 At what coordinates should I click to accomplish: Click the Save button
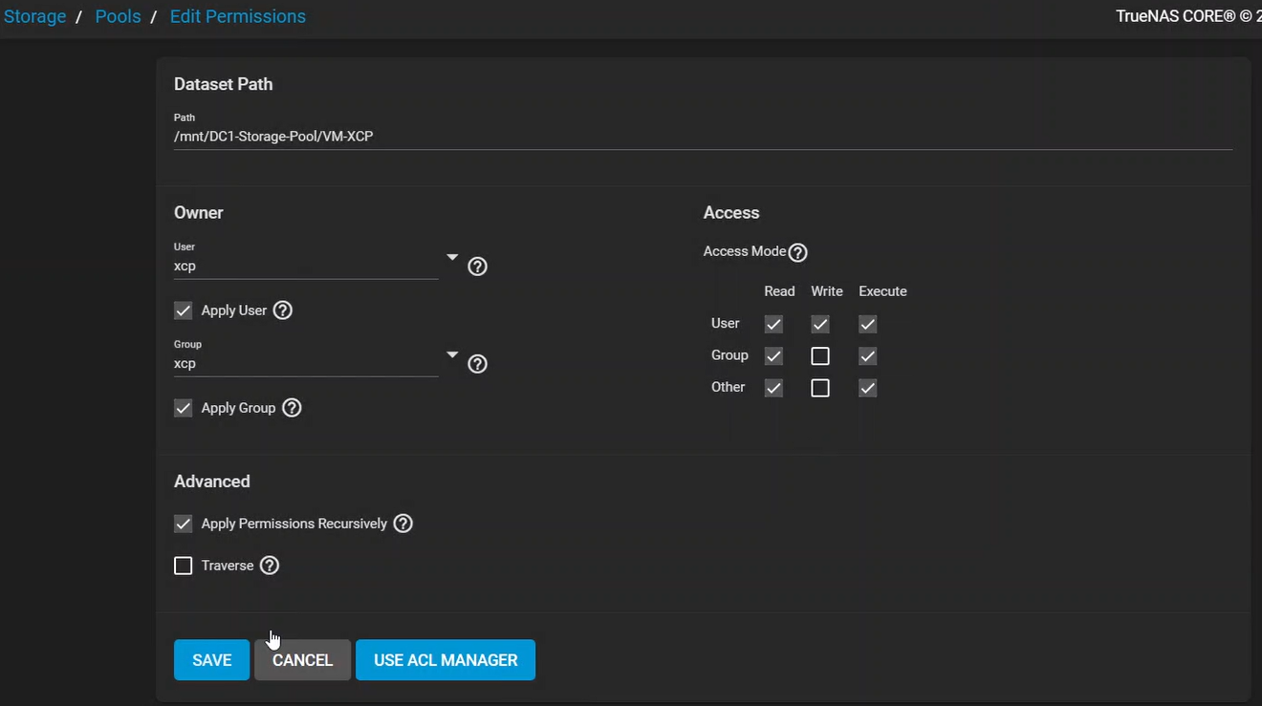pyautogui.click(x=211, y=660)
